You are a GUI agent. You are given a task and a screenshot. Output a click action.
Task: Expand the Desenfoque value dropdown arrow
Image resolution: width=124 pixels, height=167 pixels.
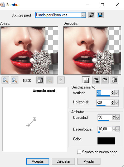(118, 129)
